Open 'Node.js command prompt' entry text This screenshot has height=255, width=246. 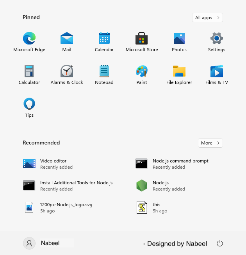click(180, 161)
